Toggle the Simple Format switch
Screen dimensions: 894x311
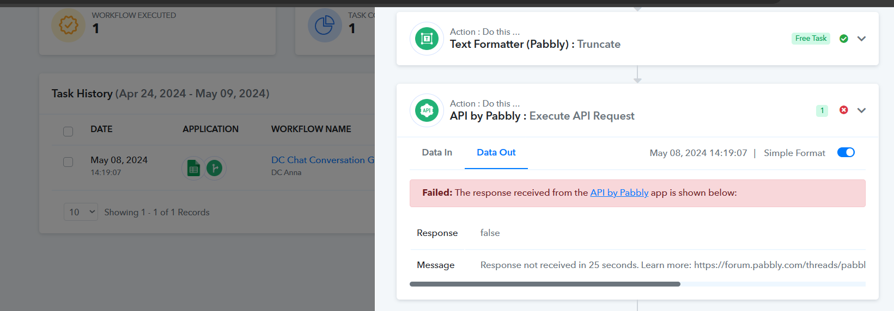click(846, 153)
